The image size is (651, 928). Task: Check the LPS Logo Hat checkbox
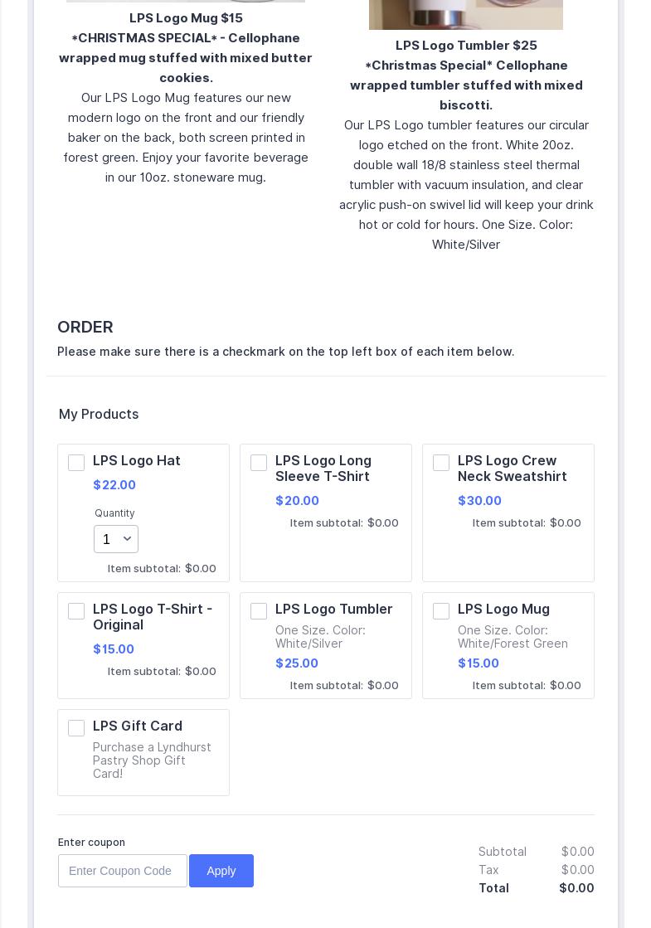point(76,463)
